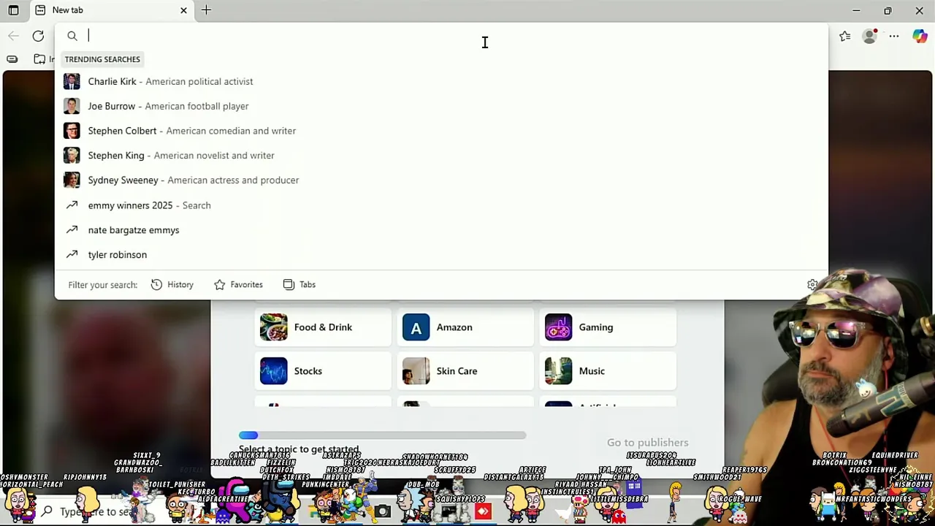Select the Stephen Colbert trending suggestion

click(441, 131)
